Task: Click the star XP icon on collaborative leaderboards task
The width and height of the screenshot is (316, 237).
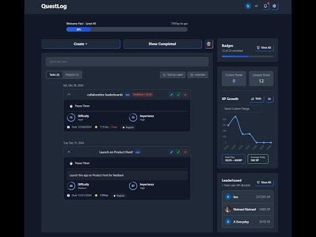Action: pos(96,127)
